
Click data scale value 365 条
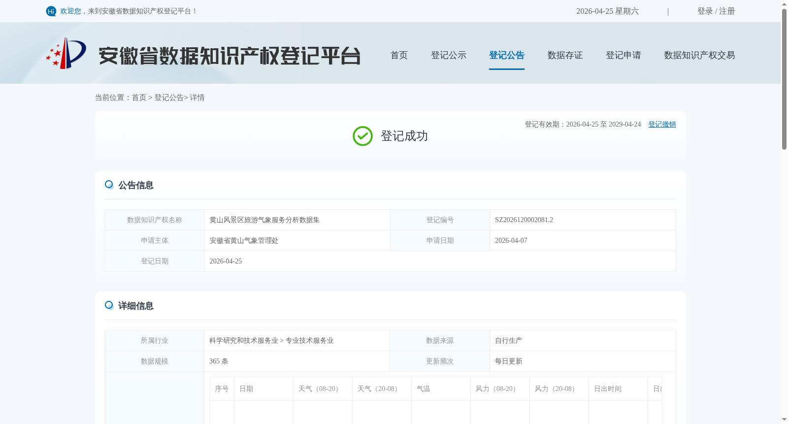[219, 361]
